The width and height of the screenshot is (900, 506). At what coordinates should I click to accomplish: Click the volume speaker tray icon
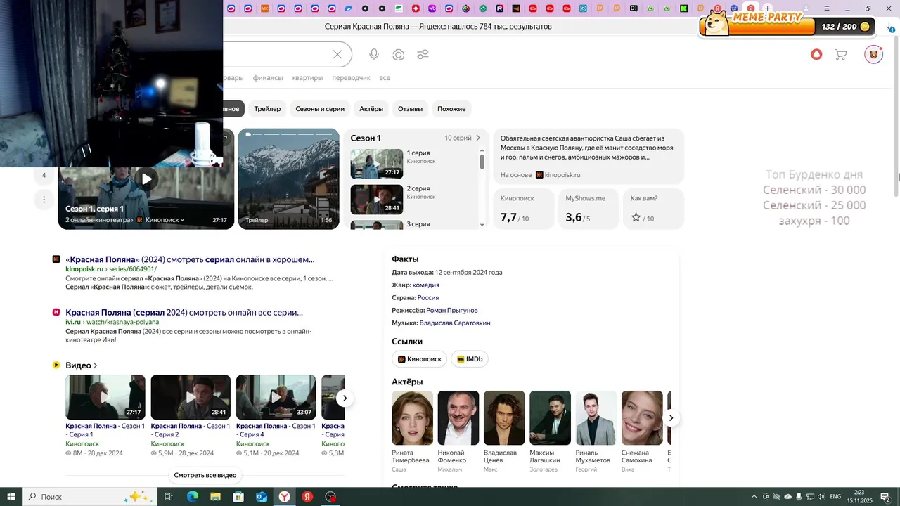coord(821,497)
